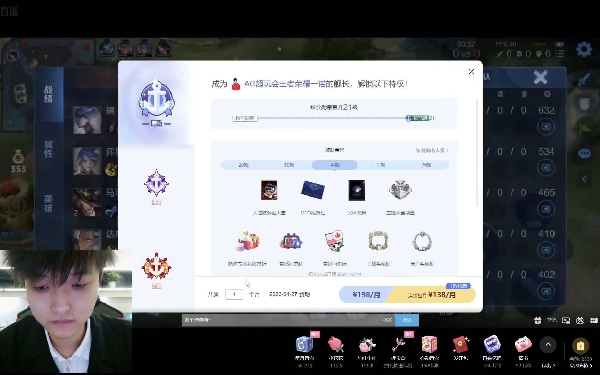600x375 pixels.
Task: Open the 战绩 tab in the game scoreboard
Action: point(49,94)
